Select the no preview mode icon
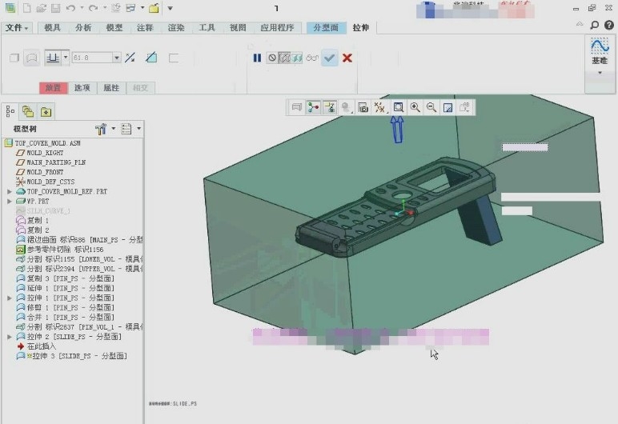The height and width of the screenshot is (424, 618). 272,58
